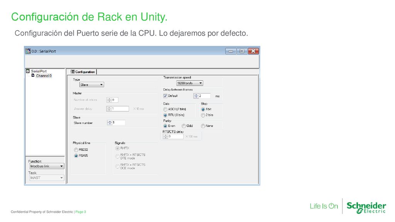The width and height of the screenshot is (395, 222).
Task: Open the Task dropdown showing MAST
Action: click(47, 178)
